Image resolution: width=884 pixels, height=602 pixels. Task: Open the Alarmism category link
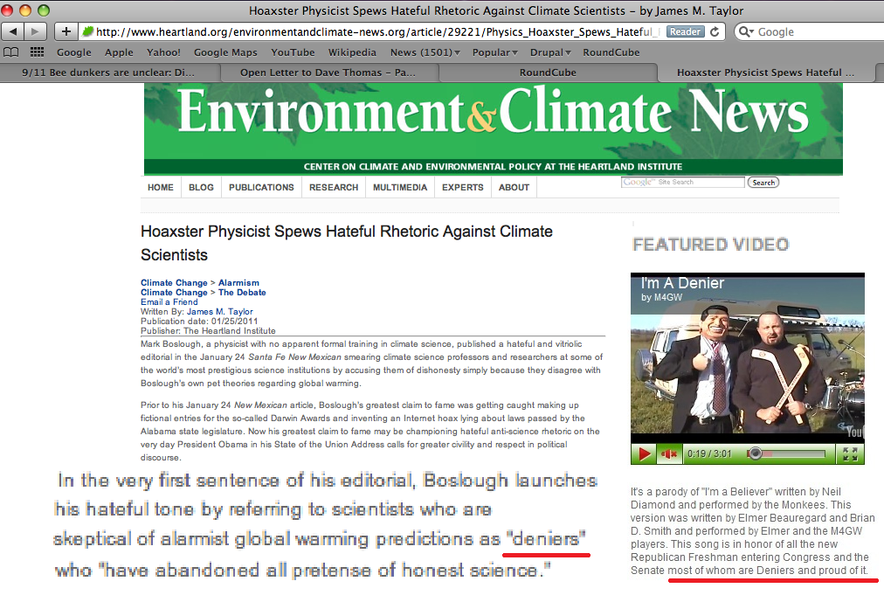[x=239, y=283]
